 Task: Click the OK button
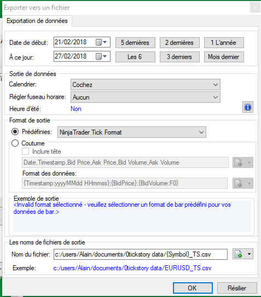click(x=193, y=288)
